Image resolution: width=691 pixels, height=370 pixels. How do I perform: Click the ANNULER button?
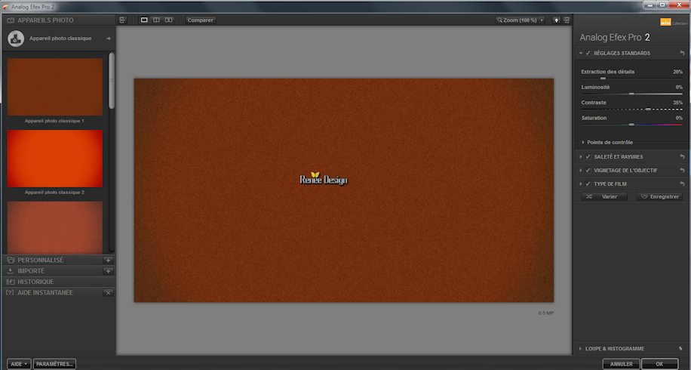point(622,364)
